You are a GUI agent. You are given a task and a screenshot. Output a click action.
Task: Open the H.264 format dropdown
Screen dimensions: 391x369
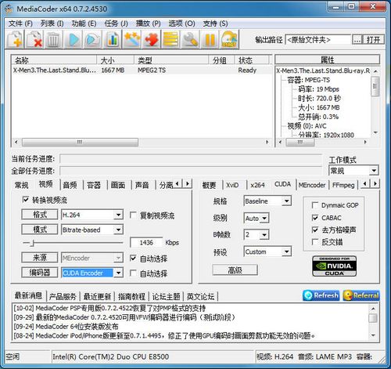(x=118, y=215)
